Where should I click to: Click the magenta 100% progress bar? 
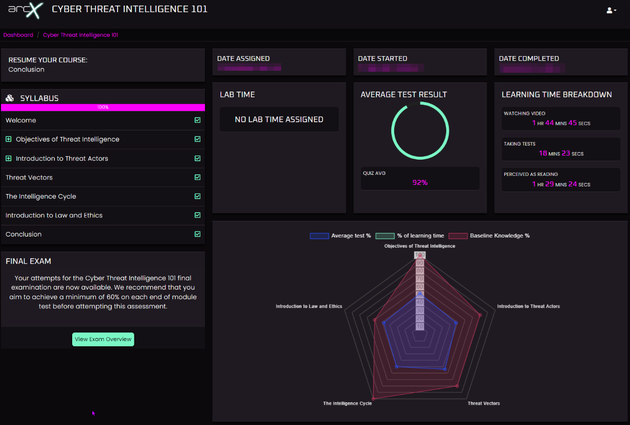(x=103, y=107)
